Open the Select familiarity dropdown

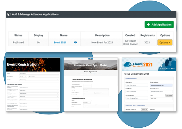pyautogui.click(x=39, y=106)
